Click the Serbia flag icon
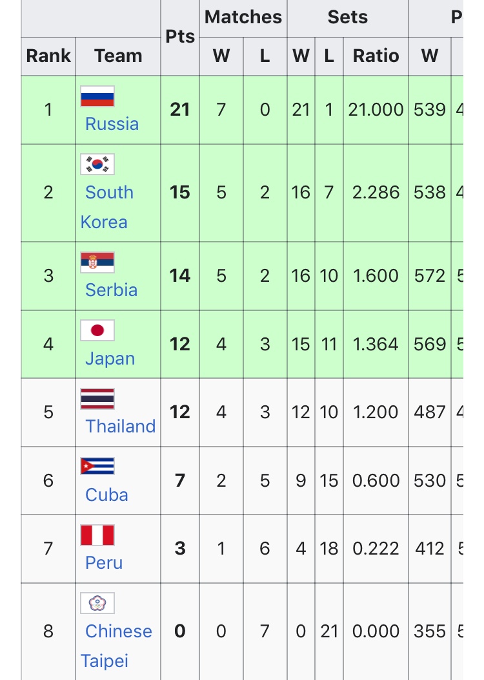The width and height of the screenshot is (484, 680). pyautogui.click(x=97, y=262)
